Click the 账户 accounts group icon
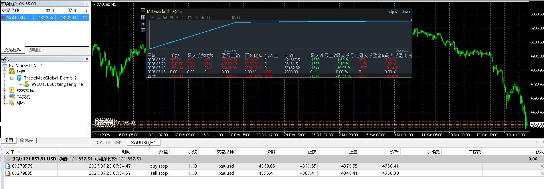544x189 pixels. [12, 71]
